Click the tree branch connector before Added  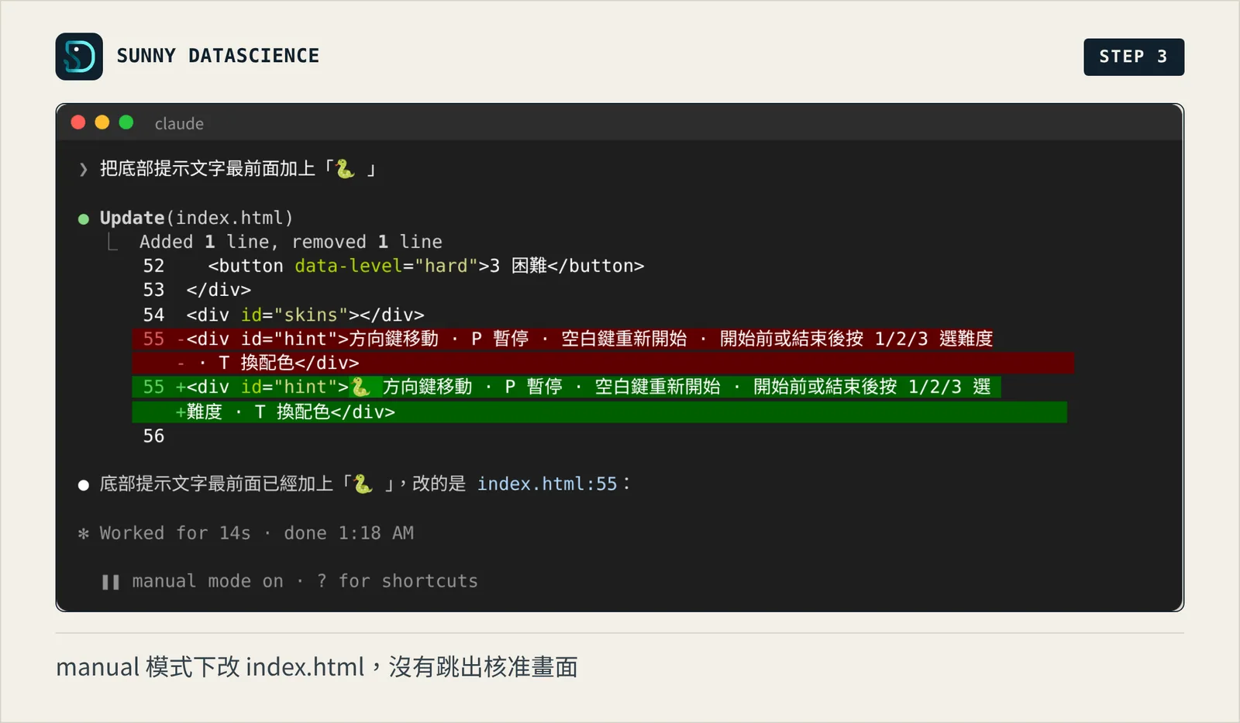click(x=113, y=243)
